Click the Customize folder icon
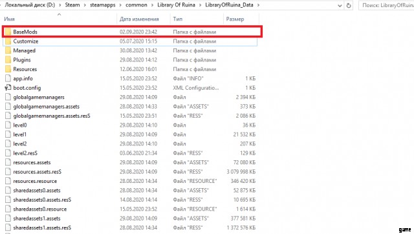The width and height of the screenshot is (414, 234). pos(8,41)
